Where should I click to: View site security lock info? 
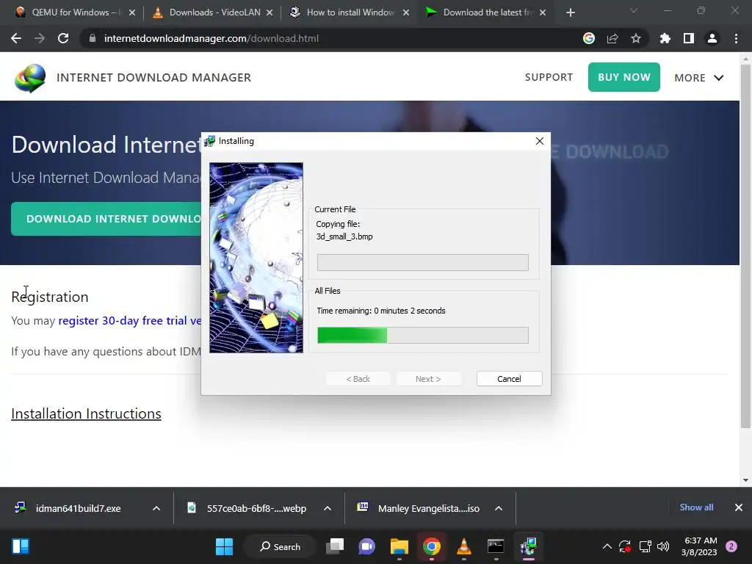93,38
